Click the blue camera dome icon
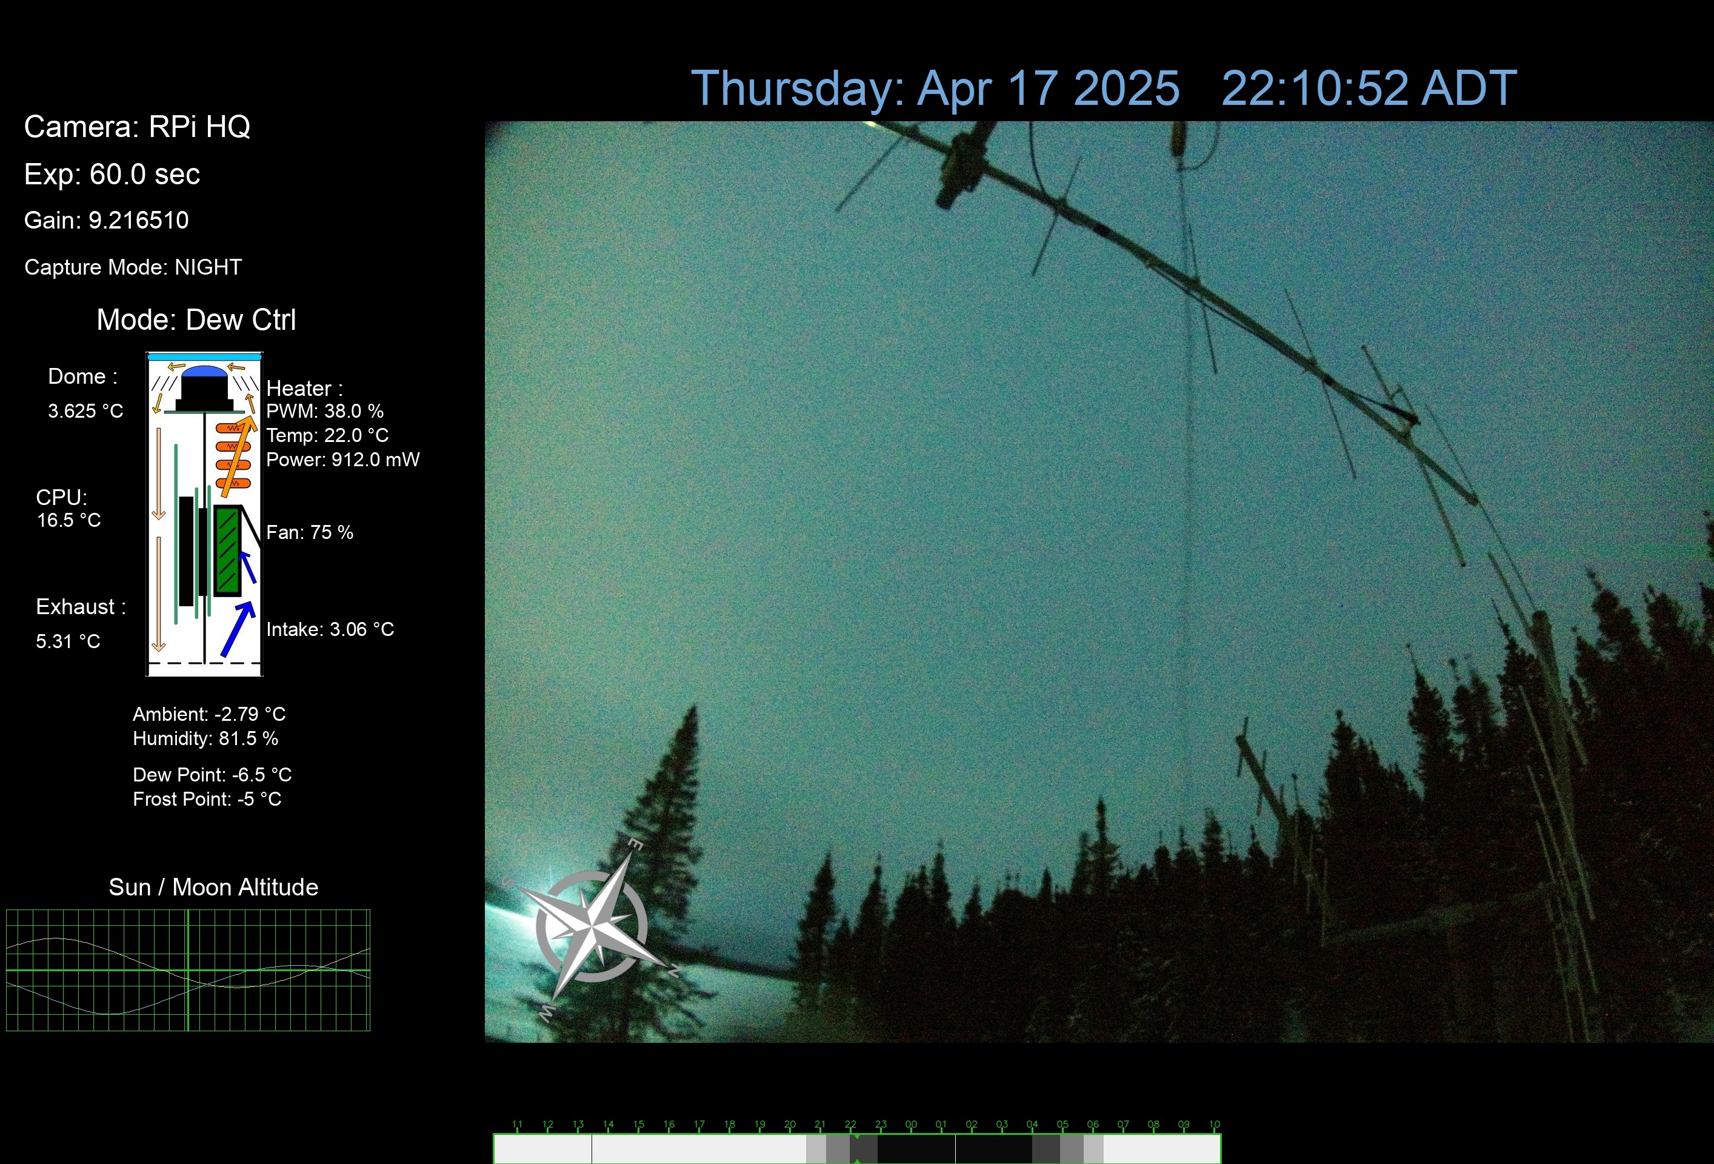 coord(204,372)
